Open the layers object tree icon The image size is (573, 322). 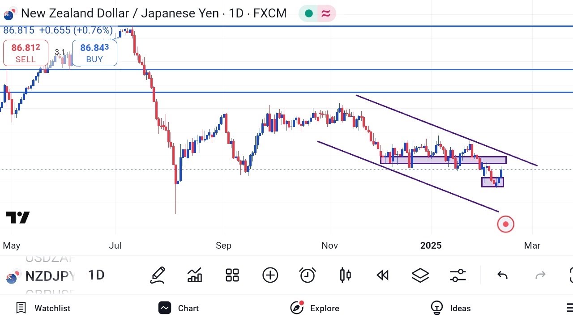pos(420,275)
